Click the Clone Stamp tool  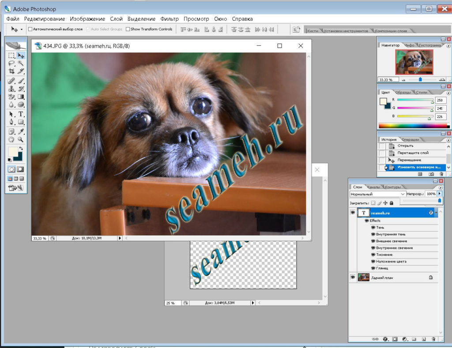11,89
